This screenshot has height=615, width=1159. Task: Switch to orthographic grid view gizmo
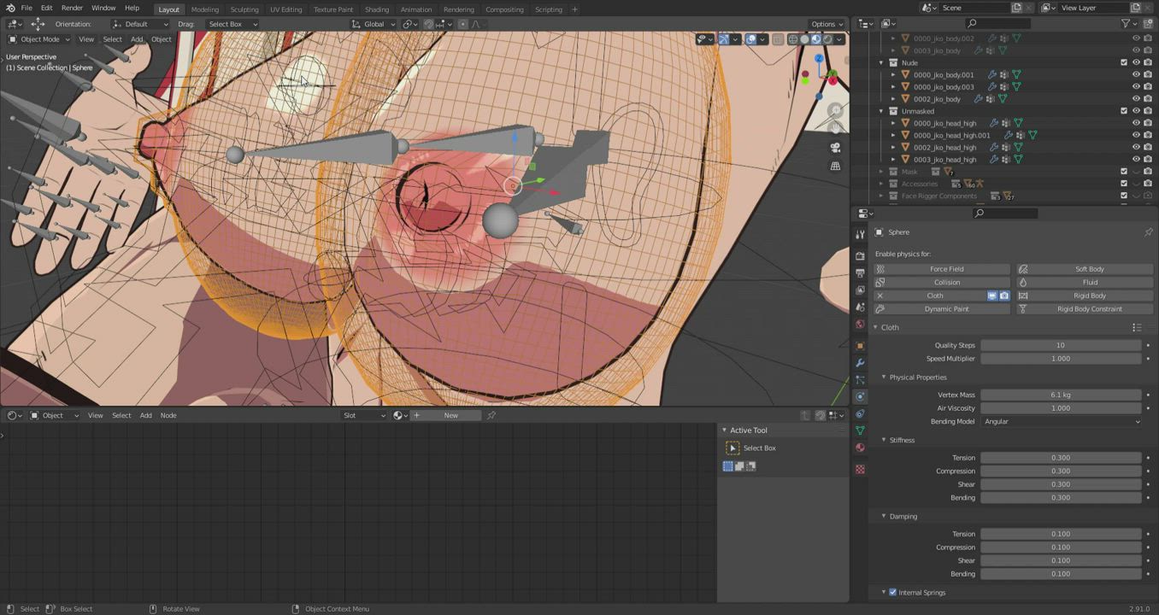[836, 166]
